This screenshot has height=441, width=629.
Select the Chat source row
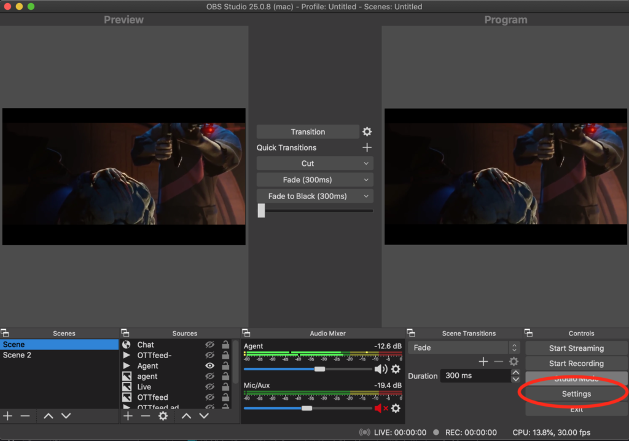(176, 345)
